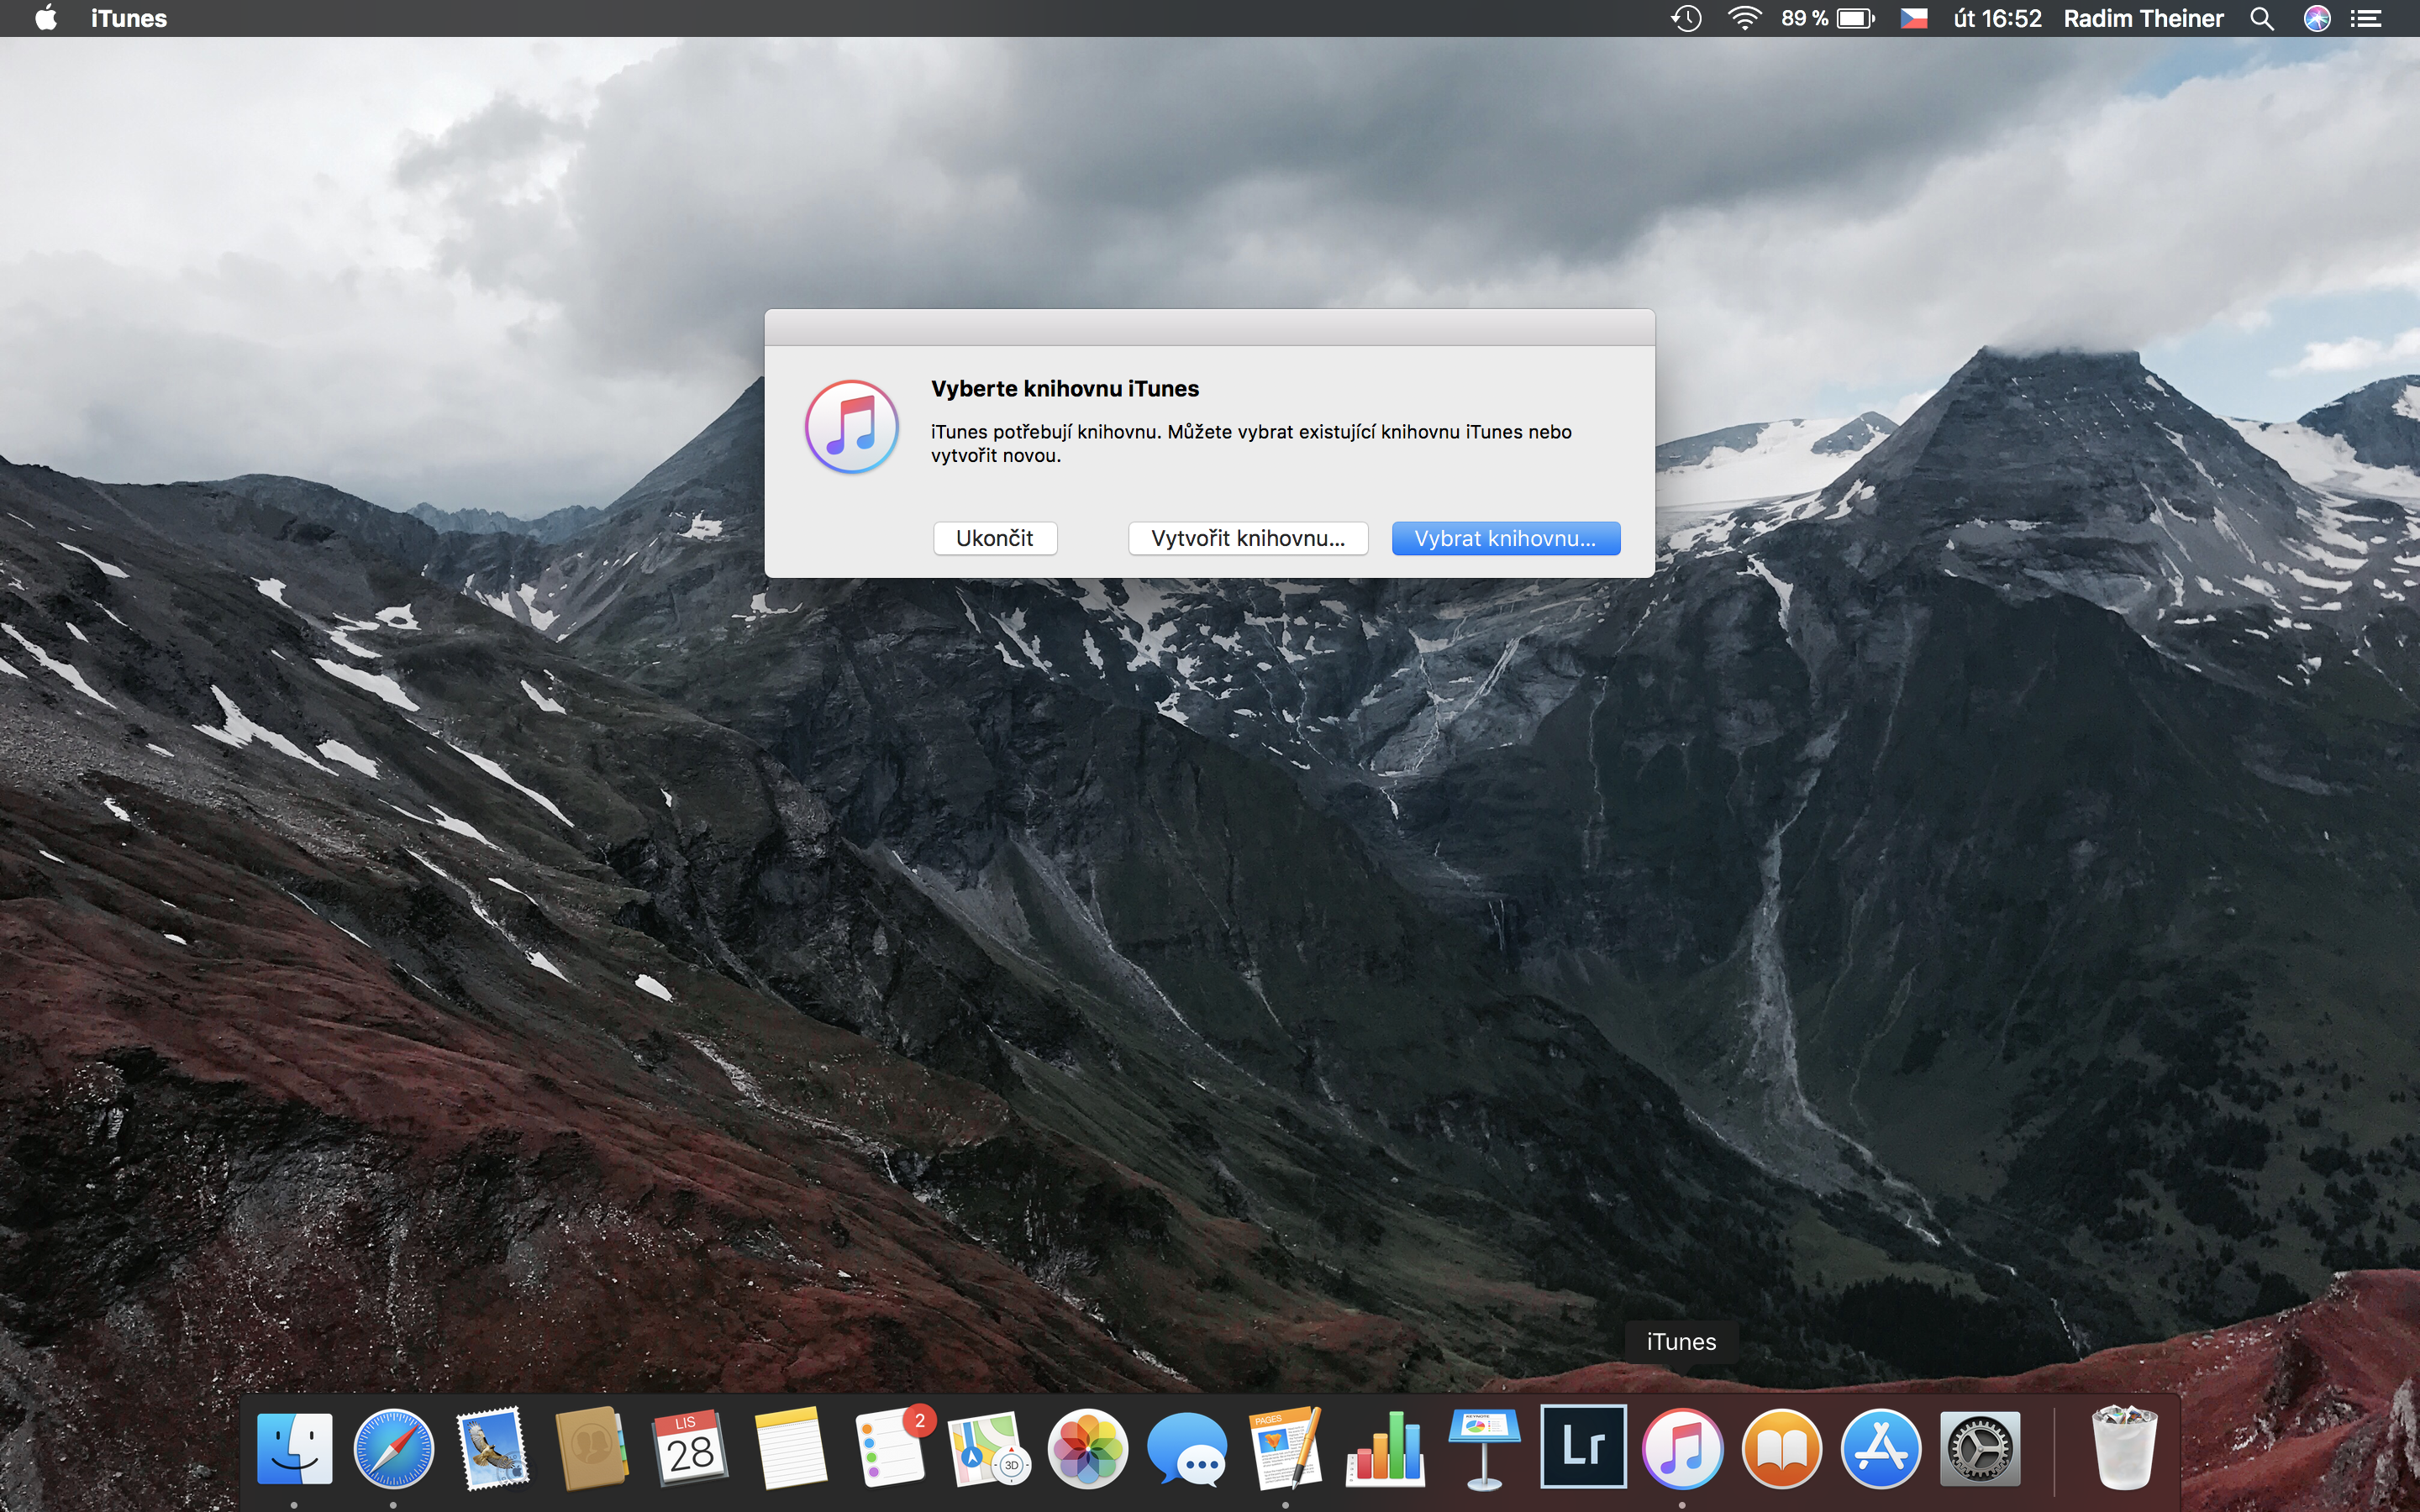Launch the App Store from dock
The image size is (2420, 1512).
1880,1448
